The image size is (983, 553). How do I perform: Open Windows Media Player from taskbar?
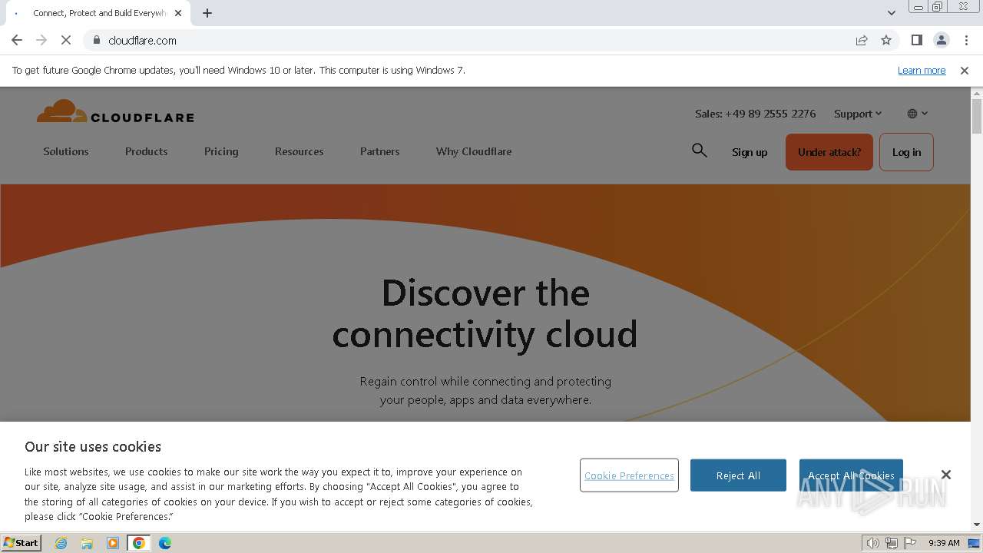click(113, 543)
